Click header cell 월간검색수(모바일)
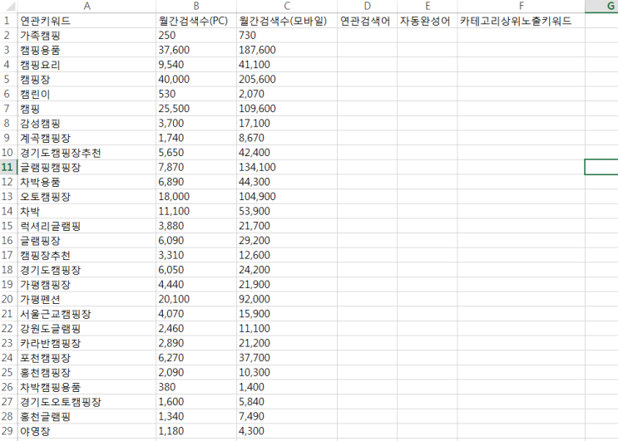Image resolution: width=618 pixels, height=441 pixels. click(x=287, y=21)
